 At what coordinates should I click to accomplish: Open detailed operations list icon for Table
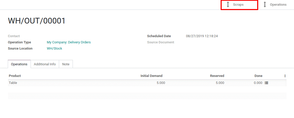(x=266, y=83)
